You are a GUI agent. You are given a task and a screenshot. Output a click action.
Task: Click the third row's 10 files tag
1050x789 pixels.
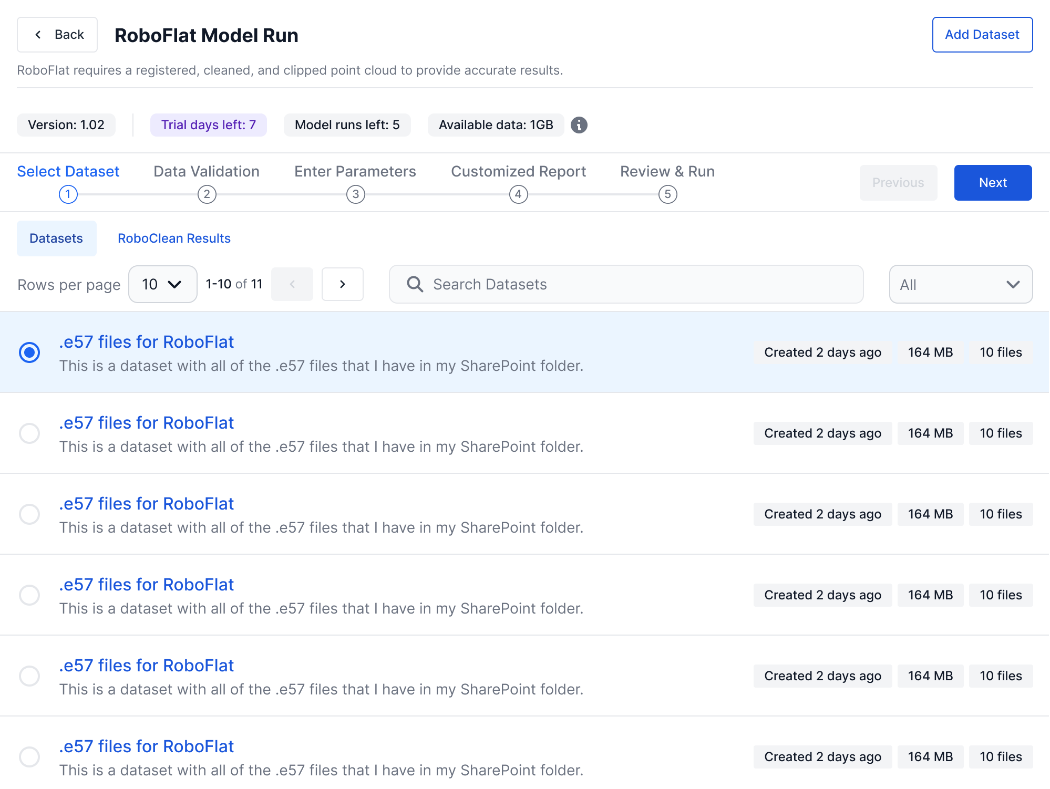pyautogui.click(x=1001, y=514)
